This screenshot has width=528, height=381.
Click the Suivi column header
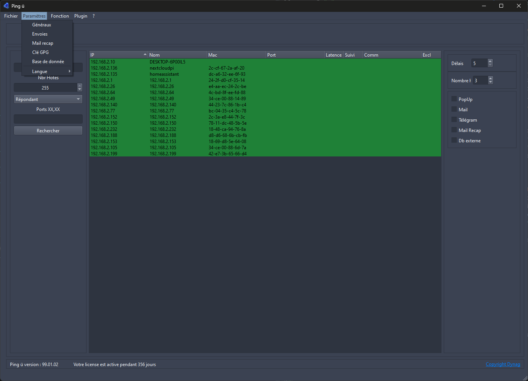coord(353,55)
